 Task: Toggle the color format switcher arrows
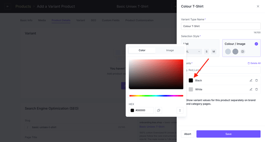point(180,111)
